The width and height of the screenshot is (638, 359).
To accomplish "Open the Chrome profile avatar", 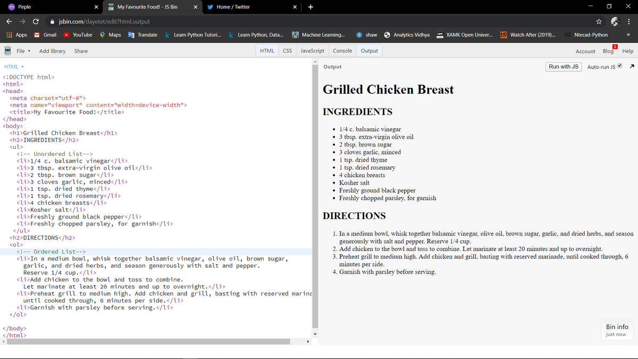I will (615, 21).
